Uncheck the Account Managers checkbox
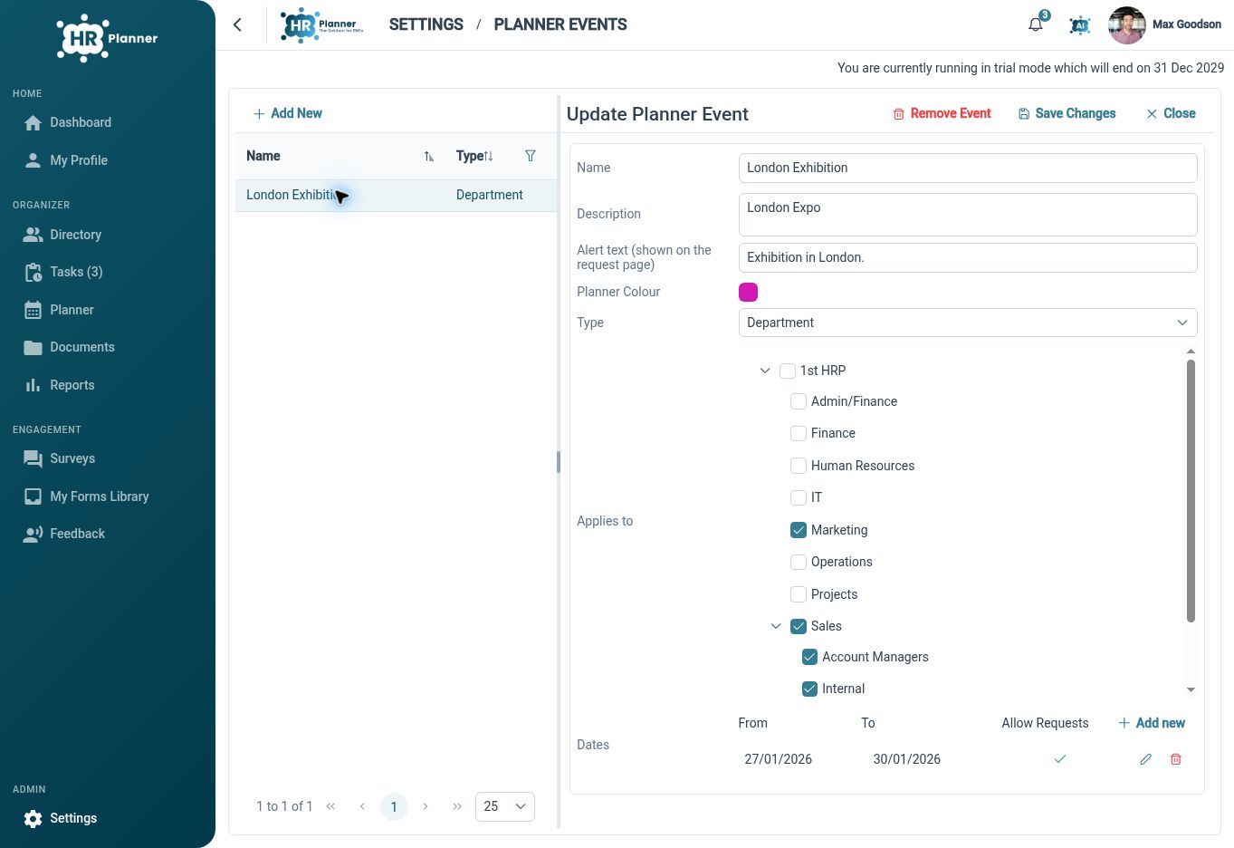Viewport: 1234px width, 848px height. tap(809, 657)
